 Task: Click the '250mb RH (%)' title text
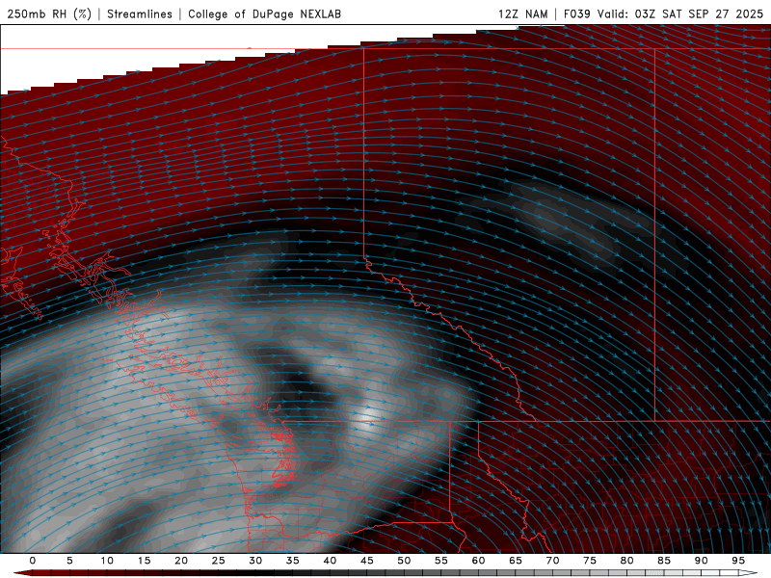click(49, 13)
